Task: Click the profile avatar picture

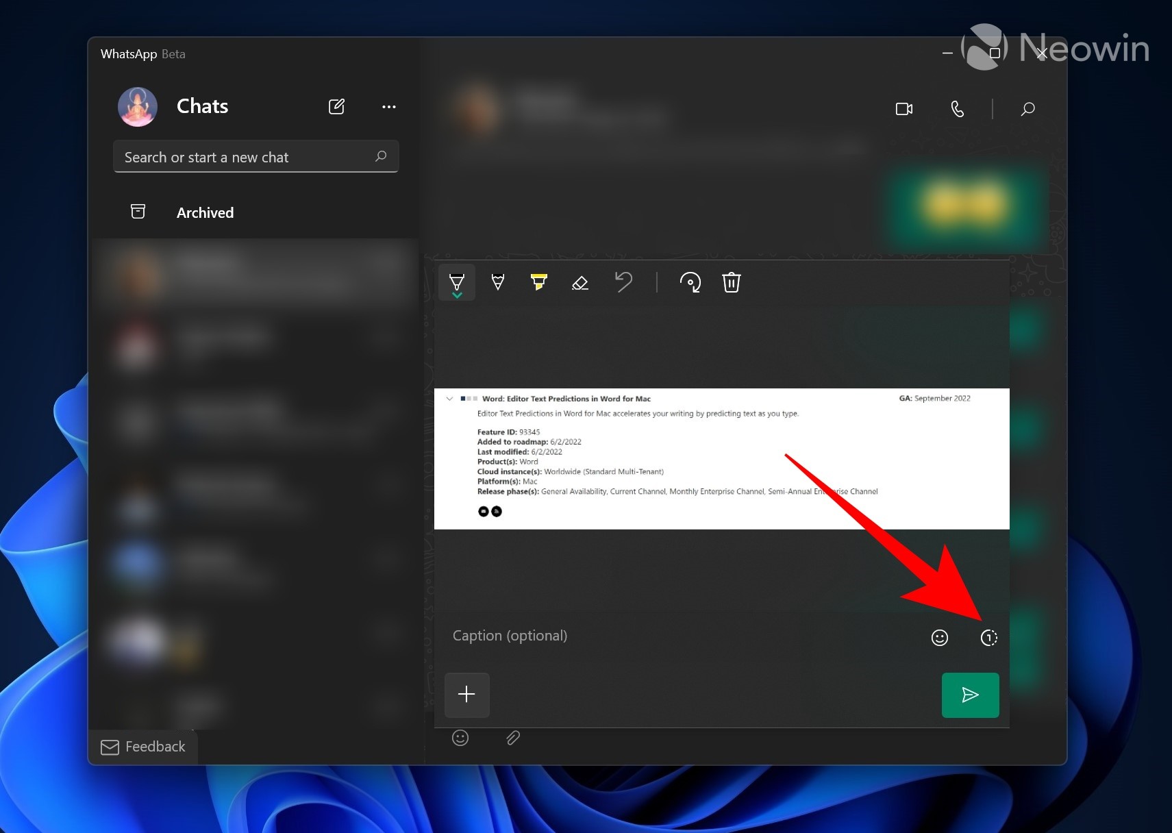Action: click(138, 107)
